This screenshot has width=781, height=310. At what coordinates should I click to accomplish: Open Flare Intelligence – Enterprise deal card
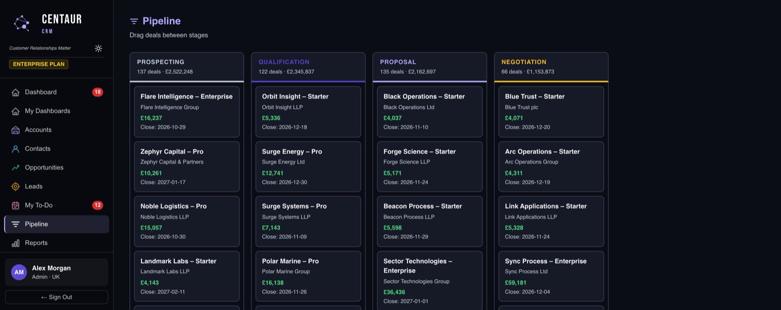[x=187, y=112]
